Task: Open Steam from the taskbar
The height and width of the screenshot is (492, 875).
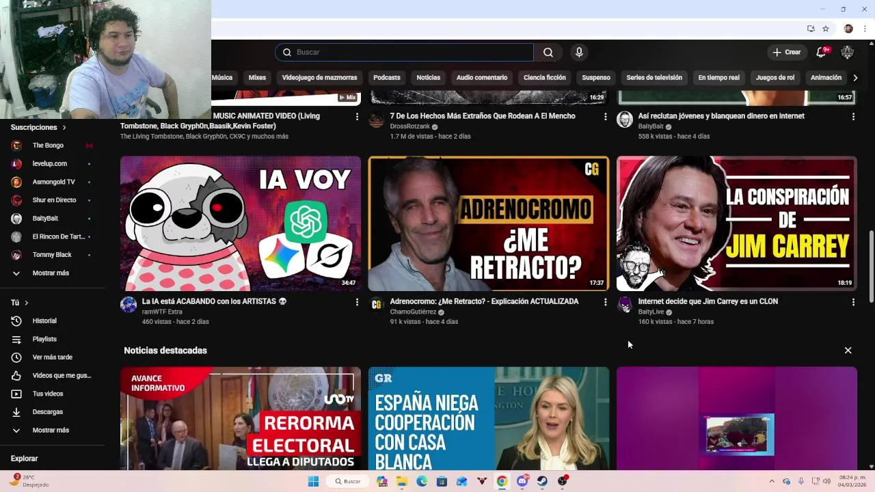Action: pyautogui.click(x=542, y=481)
